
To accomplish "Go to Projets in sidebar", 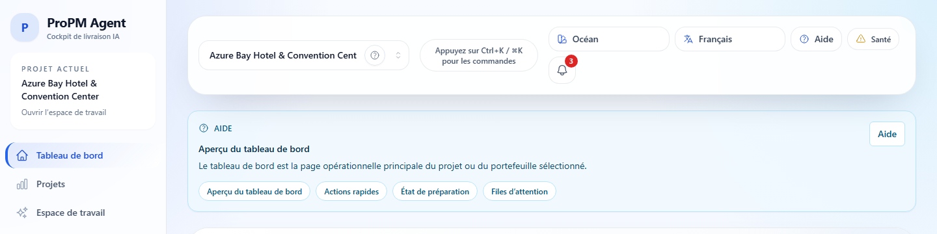I will 81,184.
